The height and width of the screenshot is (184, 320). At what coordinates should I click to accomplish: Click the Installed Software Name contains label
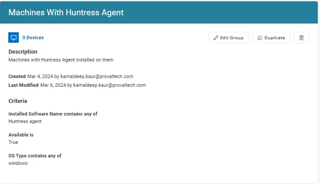click(53, 114)
